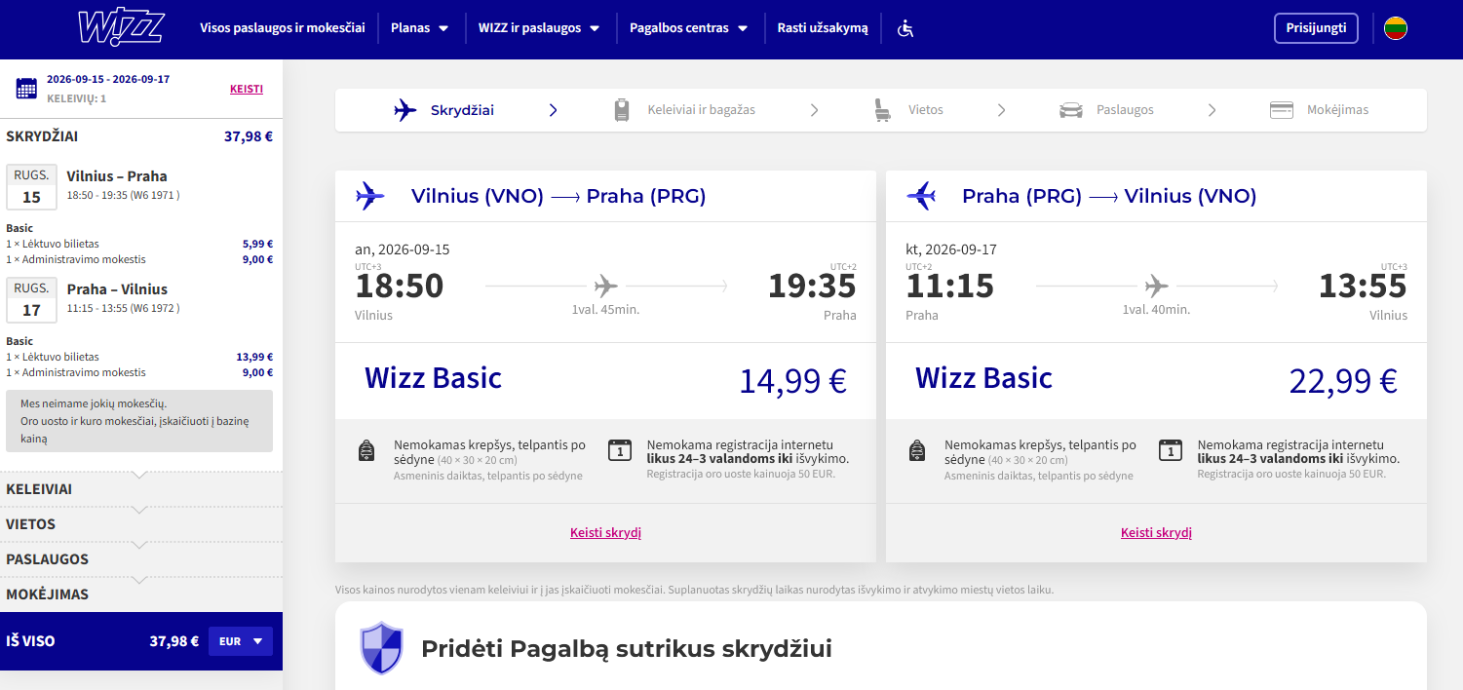Click Keisti skrydį under Vilnius–Praha flight

tap(605, 533)
